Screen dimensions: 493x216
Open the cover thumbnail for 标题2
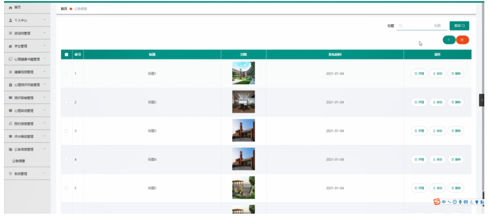click(x=243, y=102)
